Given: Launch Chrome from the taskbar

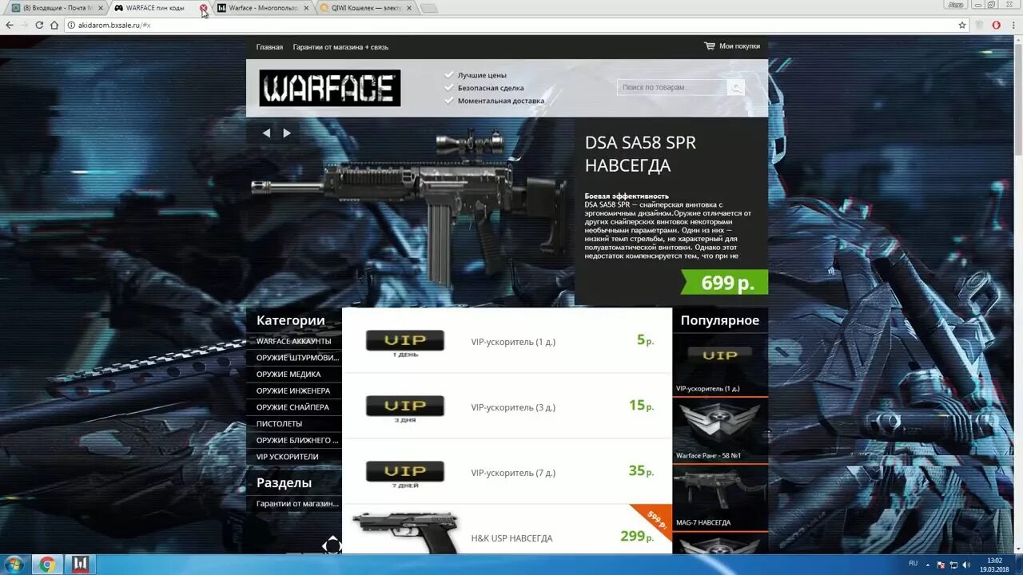Looking at the screenshot, I should (x=47, y=565).
